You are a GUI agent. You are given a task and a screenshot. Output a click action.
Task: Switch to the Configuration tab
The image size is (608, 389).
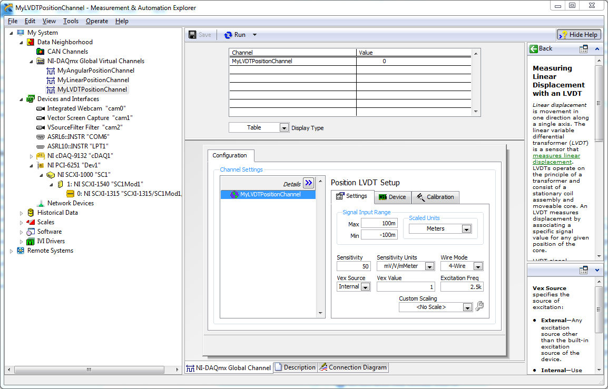(230, 155)
